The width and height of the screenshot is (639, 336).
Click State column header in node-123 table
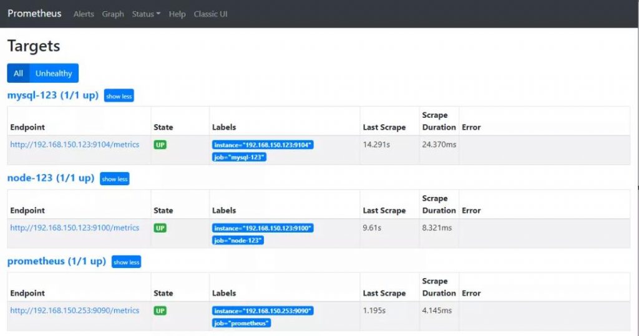[163, 210]
